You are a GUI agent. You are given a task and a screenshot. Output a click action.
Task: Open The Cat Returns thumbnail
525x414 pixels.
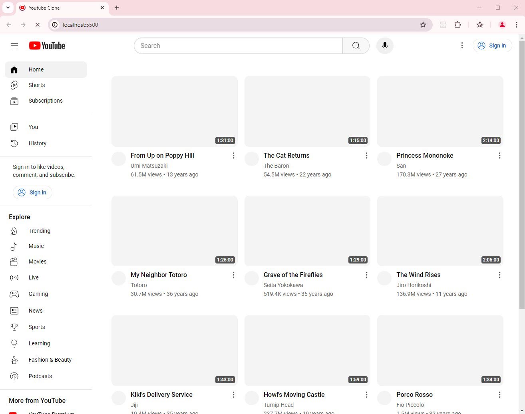307,111
